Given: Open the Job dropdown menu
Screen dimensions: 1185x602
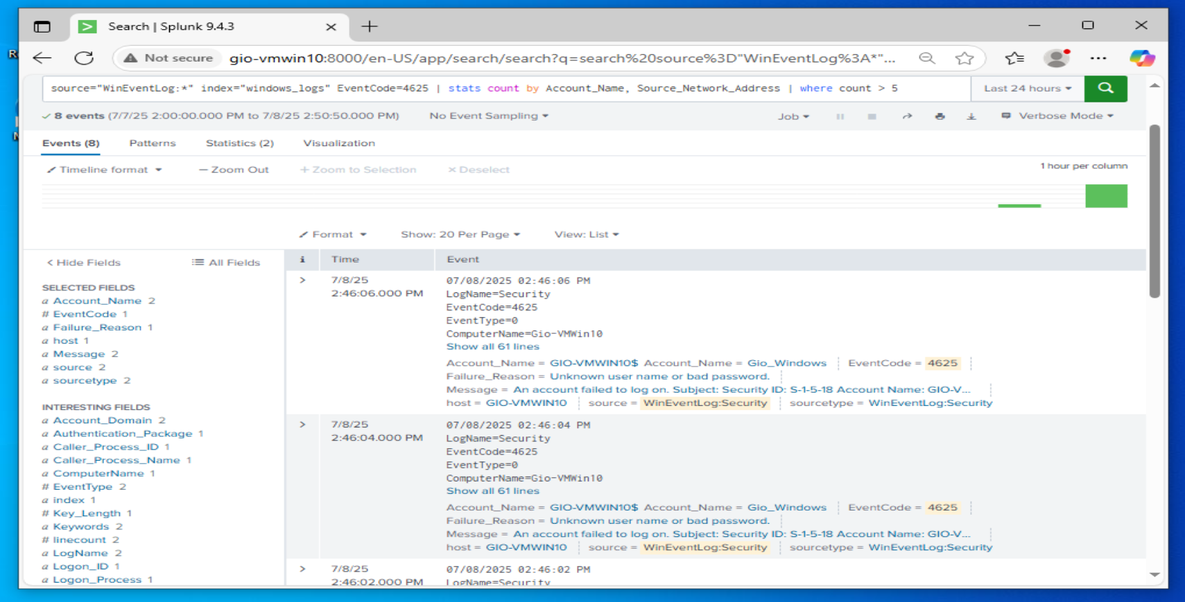Looking at the screenshot, I should [793, 116].
